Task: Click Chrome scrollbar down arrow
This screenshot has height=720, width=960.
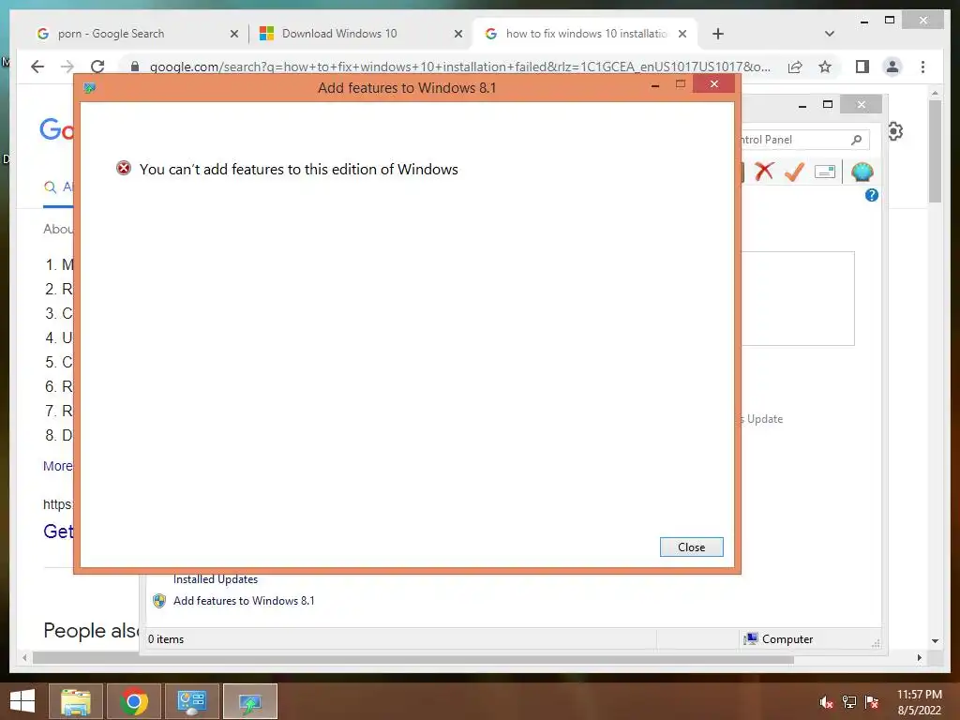Action: point(935,641)
